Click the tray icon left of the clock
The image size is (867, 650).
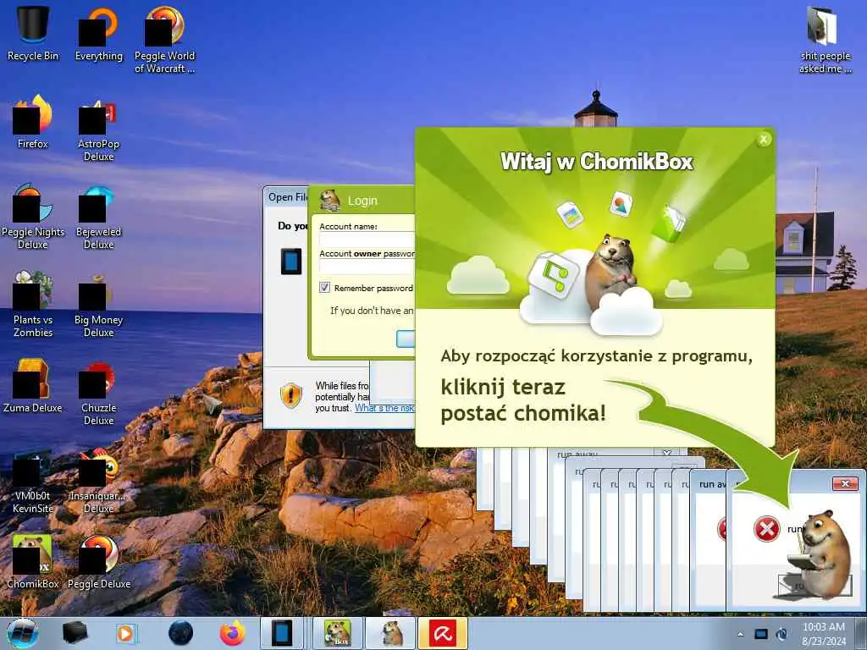coord(781,634)
